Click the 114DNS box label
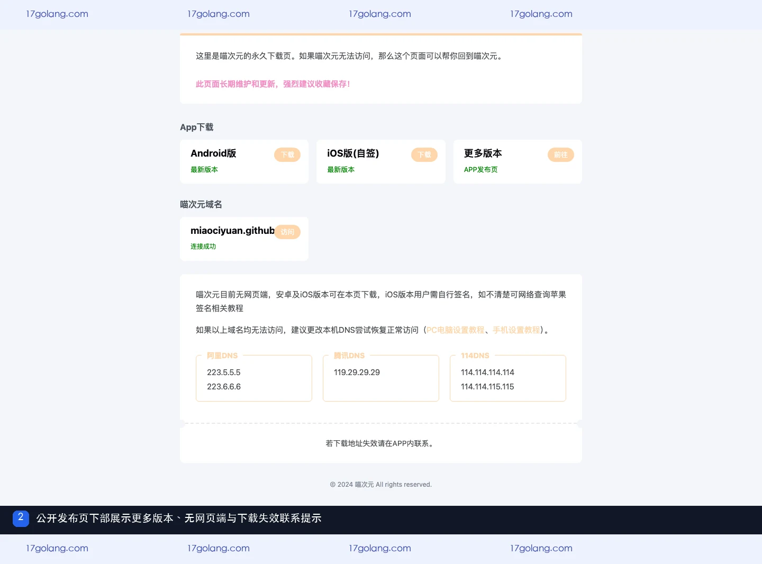The image size is (762, 564). (x=475, y=356)
